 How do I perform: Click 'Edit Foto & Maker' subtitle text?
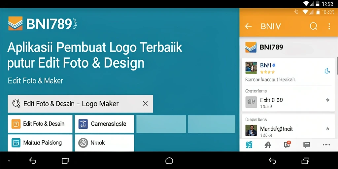[x=36, y=81]
